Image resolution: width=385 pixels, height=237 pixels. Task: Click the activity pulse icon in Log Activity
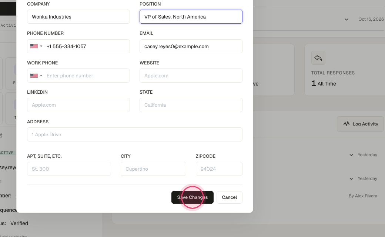click(x=346, y=124)
